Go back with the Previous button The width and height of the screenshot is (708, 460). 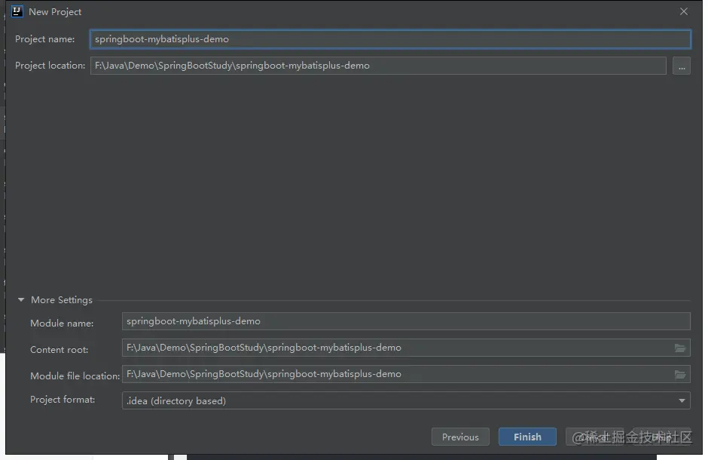pyautogui.click(x=460, y=437)
